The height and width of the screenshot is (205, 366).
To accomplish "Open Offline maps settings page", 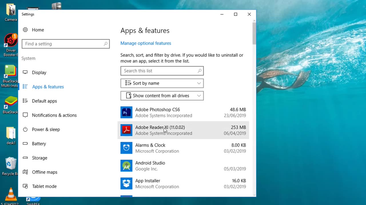I will pyautogui.click(x=45, y=172).
